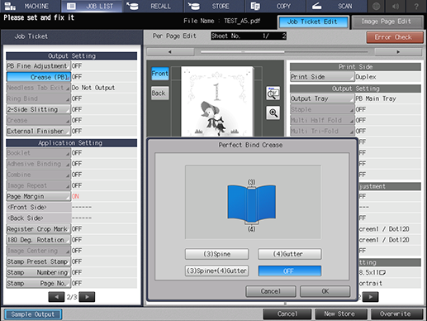Click the next sheet right arrow
This screenshot has height=321, width=427.
click(398, 52)
